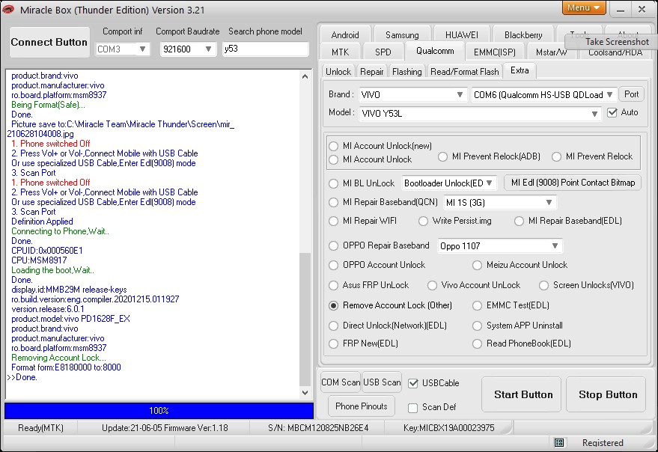The width and height of the screenshot is (658, 452).
Task: Click the status bar list icon near Registered
Action: tap(559, 442)
